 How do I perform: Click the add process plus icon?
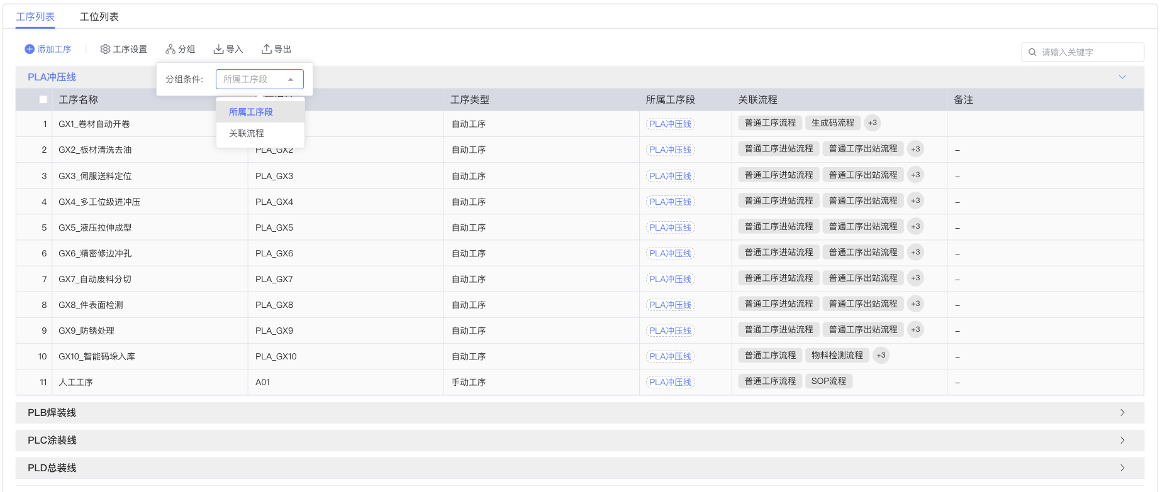point(30,49)
